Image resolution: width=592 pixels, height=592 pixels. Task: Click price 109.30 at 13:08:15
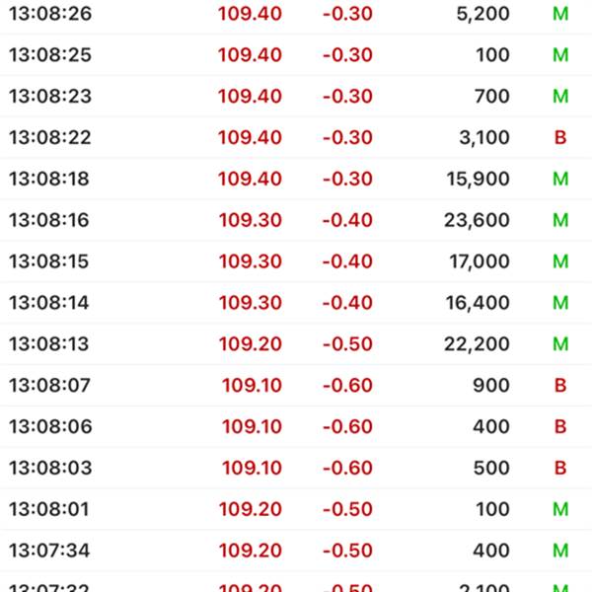tap(251, 261)
